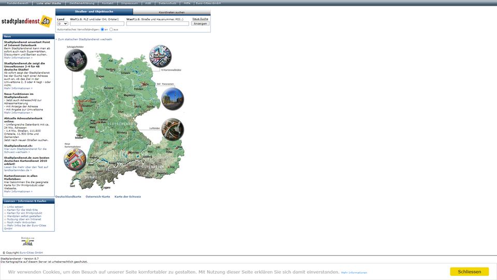
Task: Open Mehr Informationen under Point of Interest news
Action: (x=18, y=58)
